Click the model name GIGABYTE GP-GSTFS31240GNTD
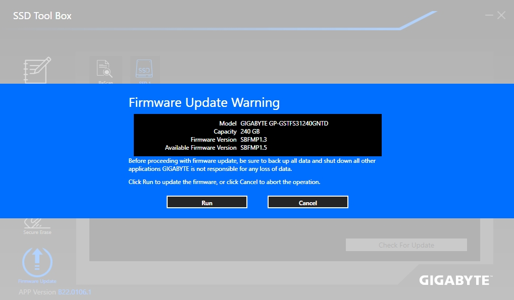The height and width of the screenshot is (300, 514). click(284, 124)
